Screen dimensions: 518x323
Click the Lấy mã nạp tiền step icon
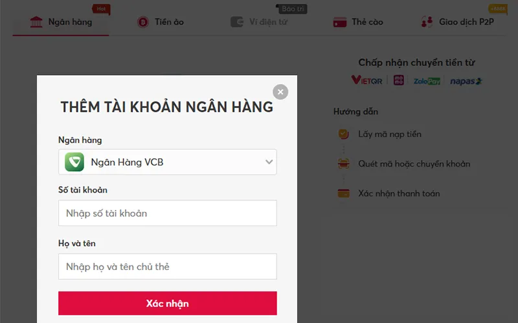[344, 134]
